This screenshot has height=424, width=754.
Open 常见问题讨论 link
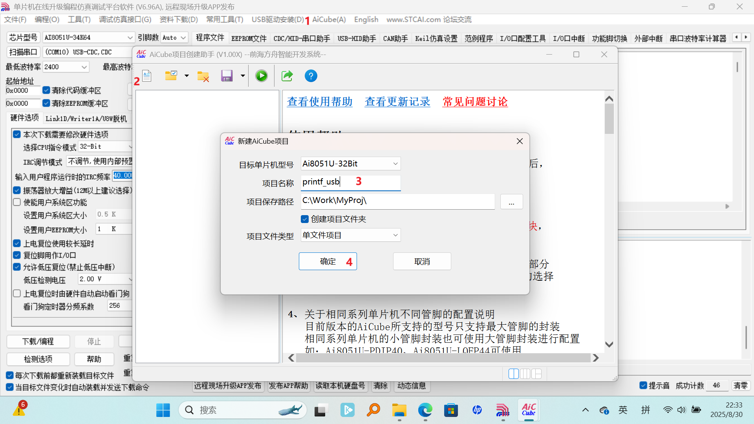tap(475, 102)
